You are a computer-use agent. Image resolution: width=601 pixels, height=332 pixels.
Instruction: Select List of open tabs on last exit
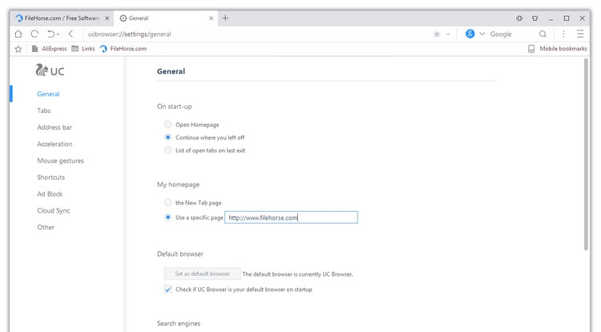168,150
